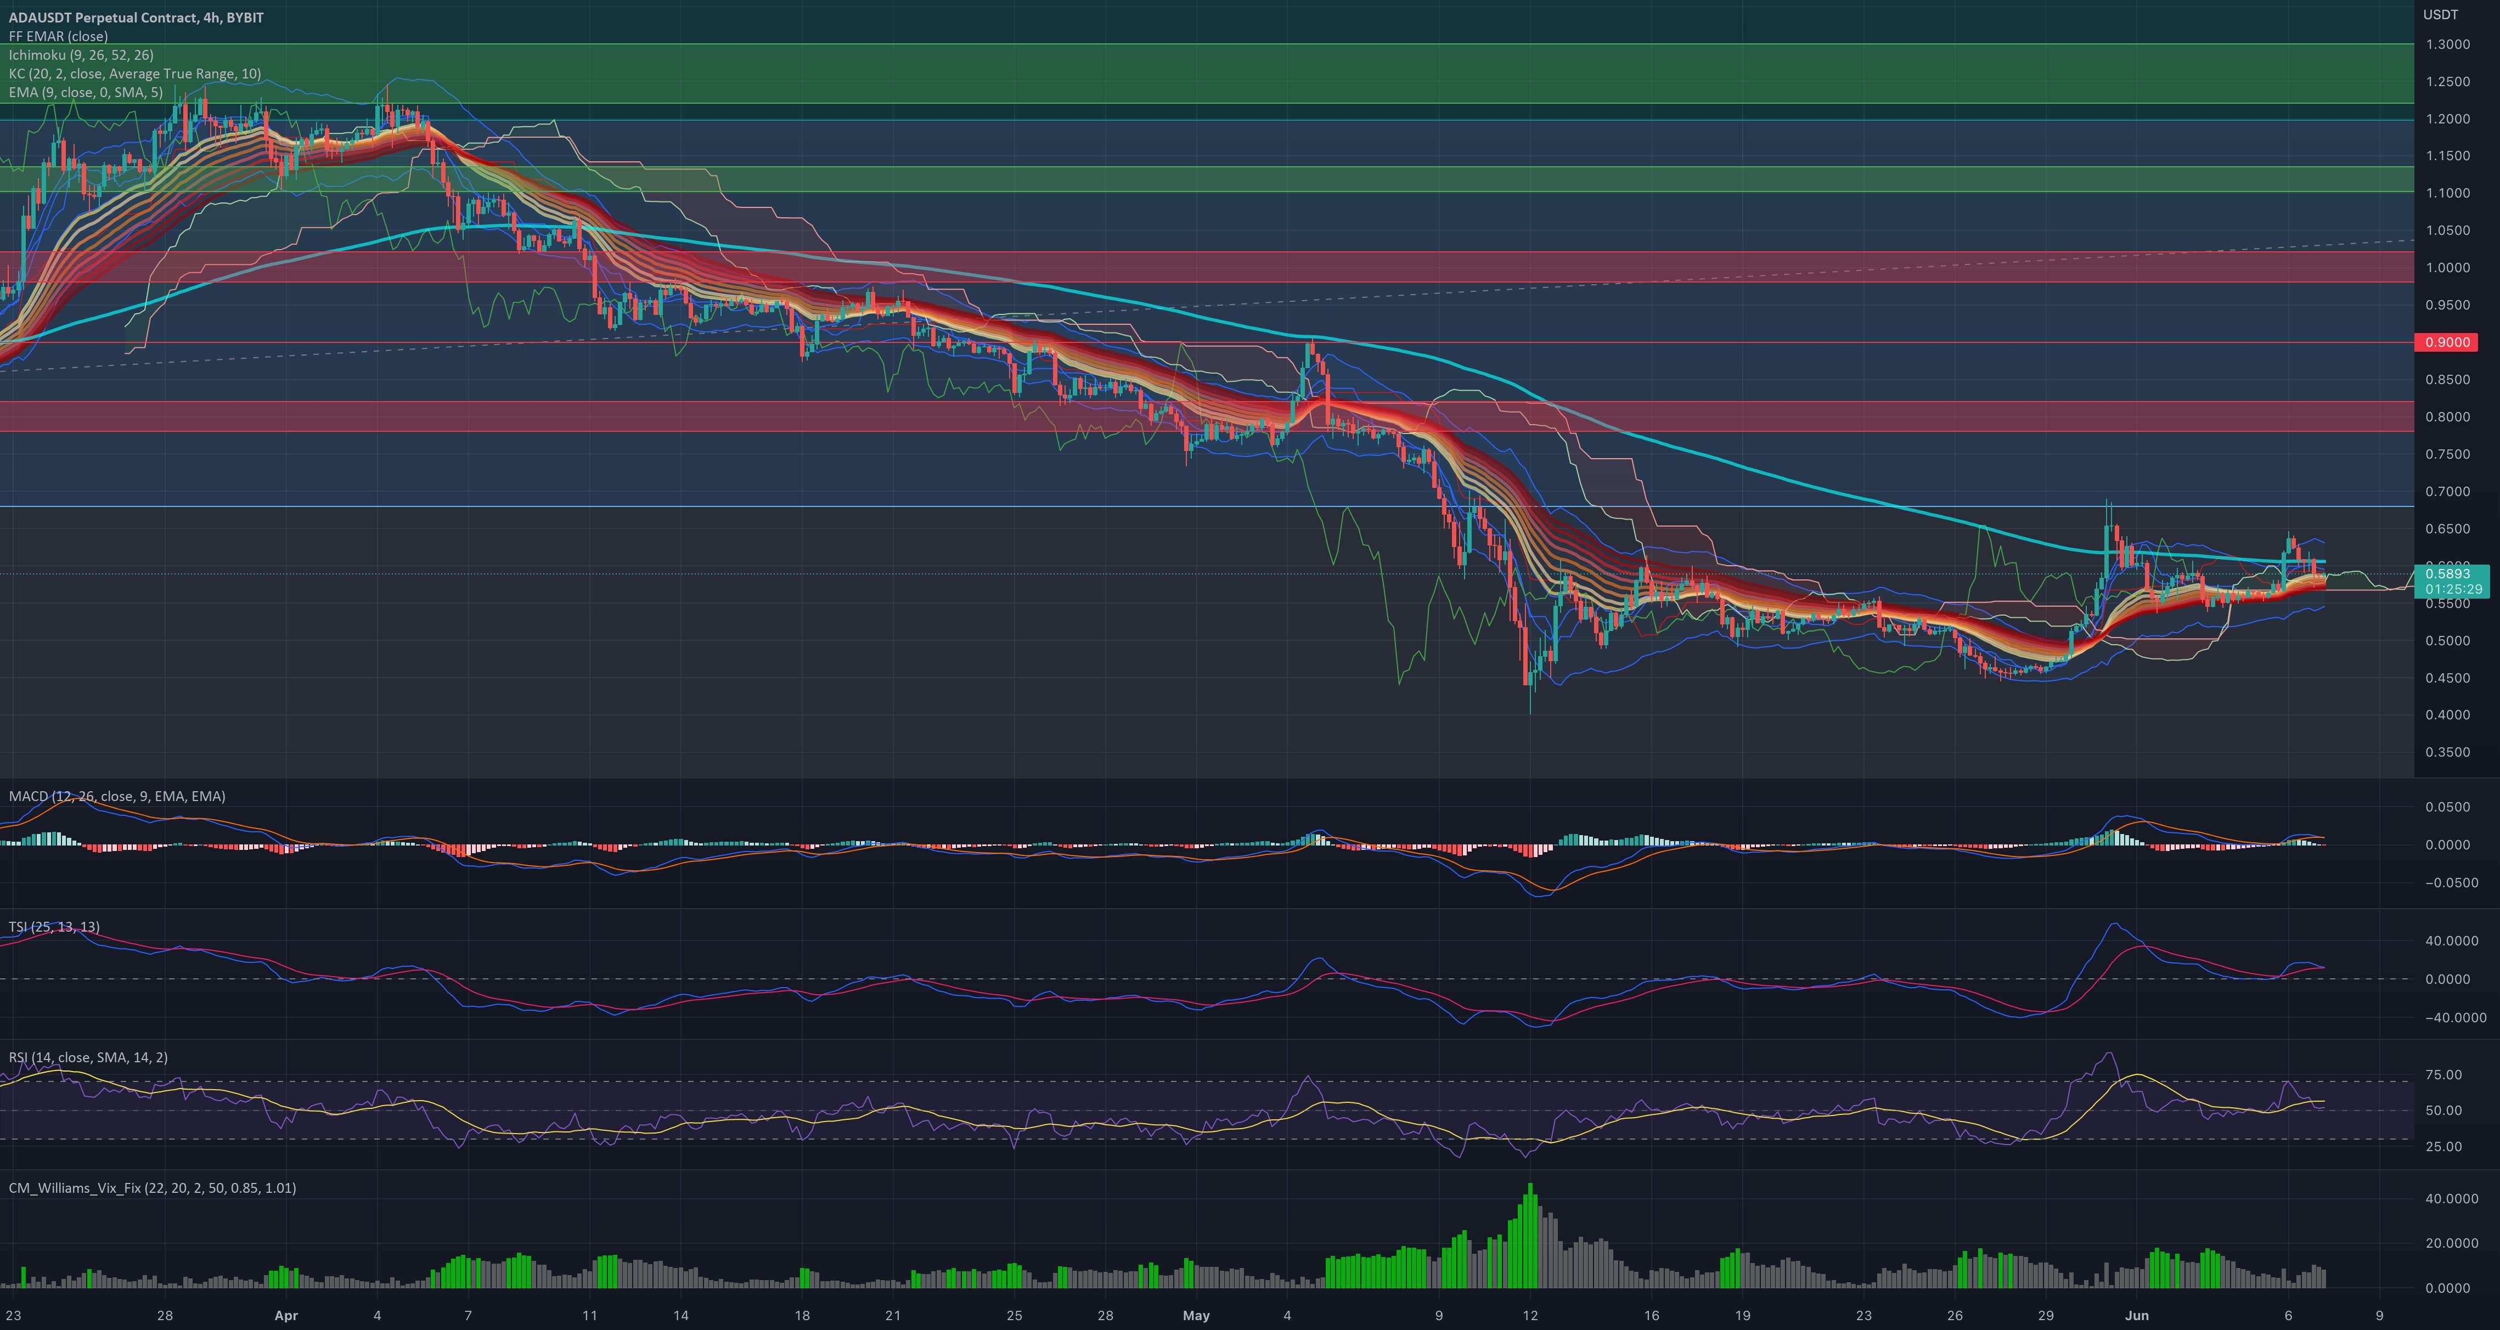The width and height of the screenshot is (2500, 1330).
Task: Click the 6 date label on the time axis
Action: [x=2288, y=1316]
